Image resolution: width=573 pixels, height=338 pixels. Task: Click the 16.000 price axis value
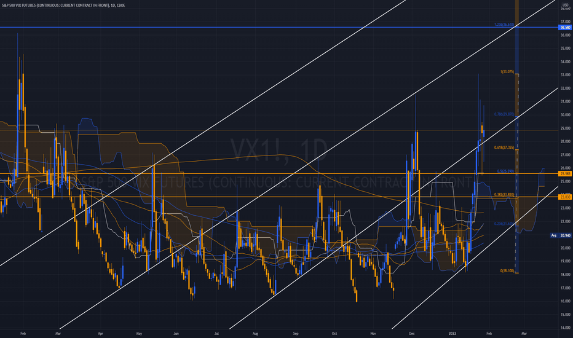(565, 301)
